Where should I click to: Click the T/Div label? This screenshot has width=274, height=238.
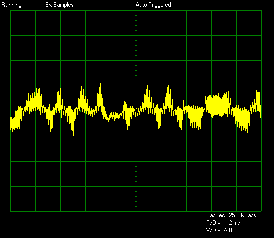click(213, 223)
